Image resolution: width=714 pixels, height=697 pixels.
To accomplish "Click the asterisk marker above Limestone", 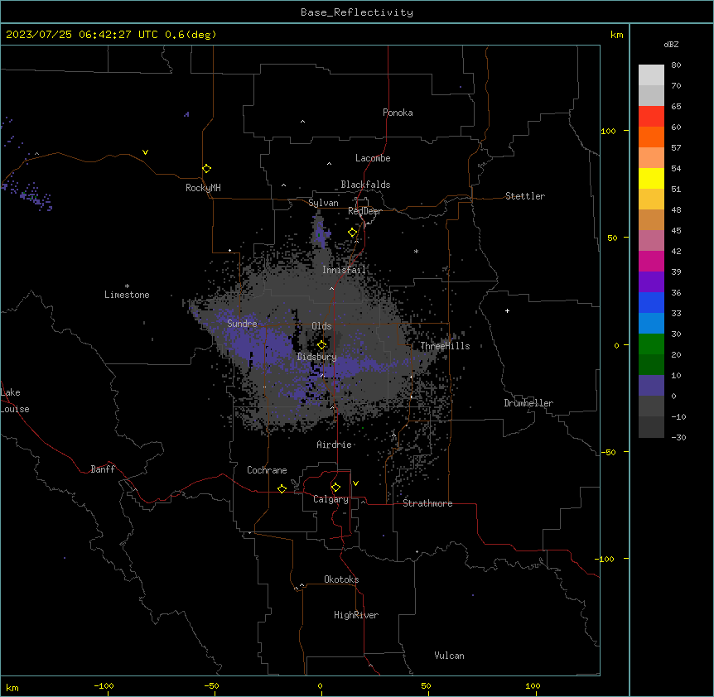I will [x=127, y=286].
